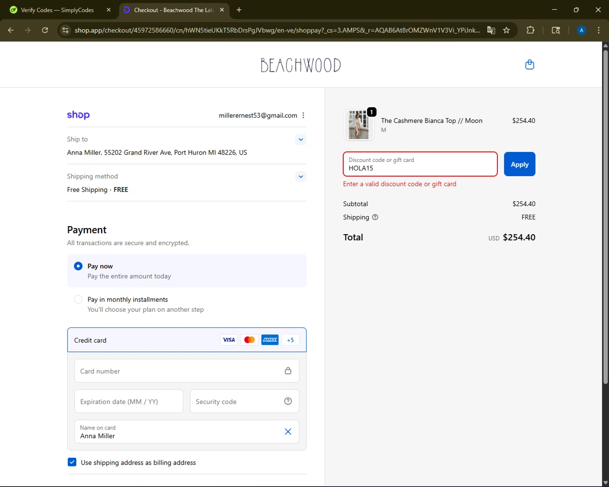Viewport: 609px width, 487px height.
Task: Focus the Security code field
Action: pos(244,401)
